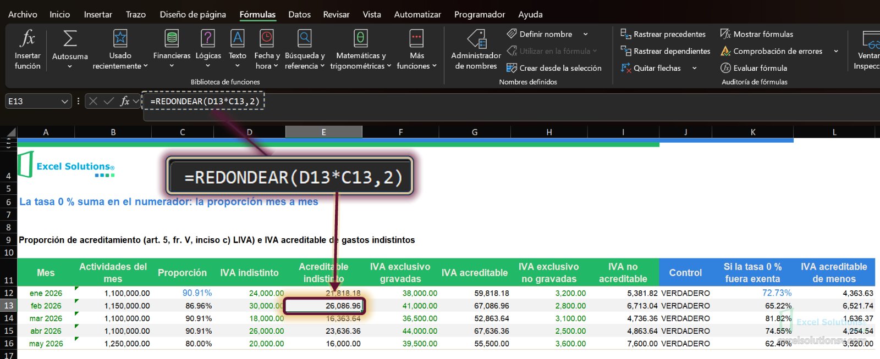Switch to the Insertar tab
This screenshot has width=880, height=359.
tap(98, 14)
